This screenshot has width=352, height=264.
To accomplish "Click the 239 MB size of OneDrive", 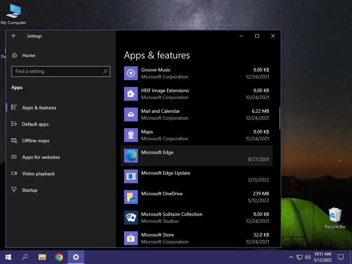I will (261, 194).
